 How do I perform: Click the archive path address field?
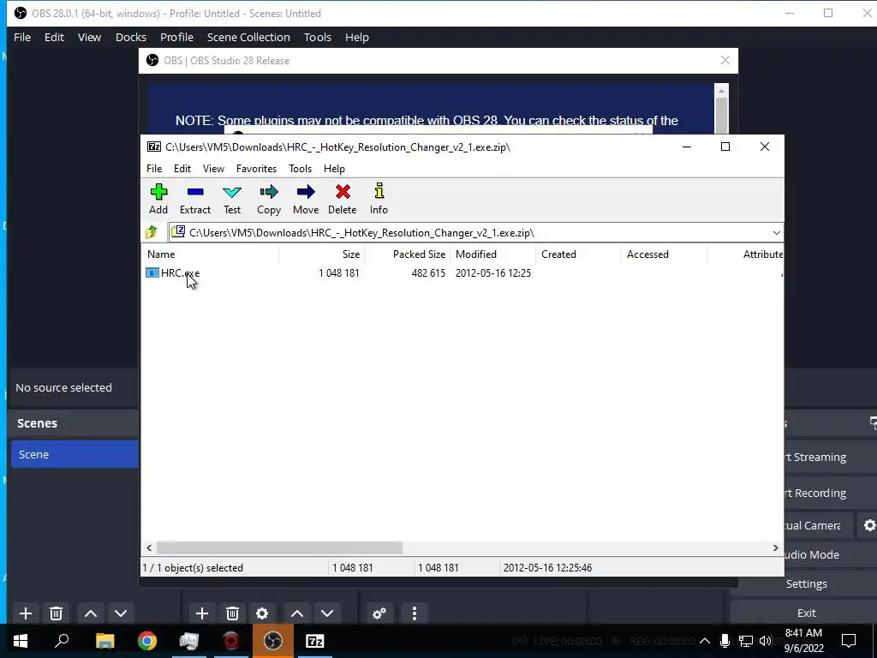click(x=470, y=233)
